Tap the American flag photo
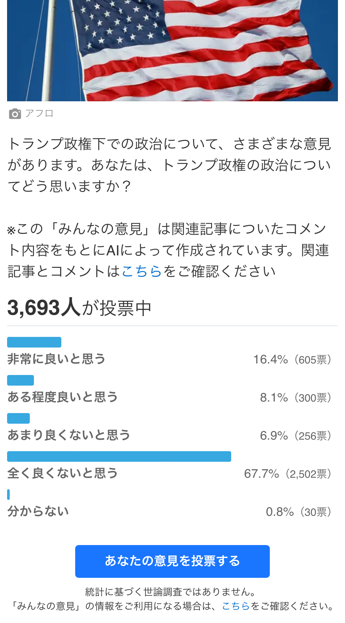Screen dimensions: 345x623 point(172,50)
